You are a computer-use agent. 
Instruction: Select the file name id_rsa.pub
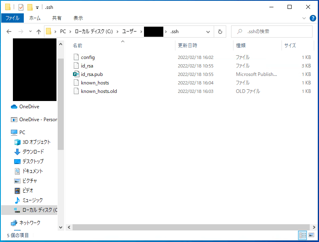pyautogui.click(x=92, y=74)
